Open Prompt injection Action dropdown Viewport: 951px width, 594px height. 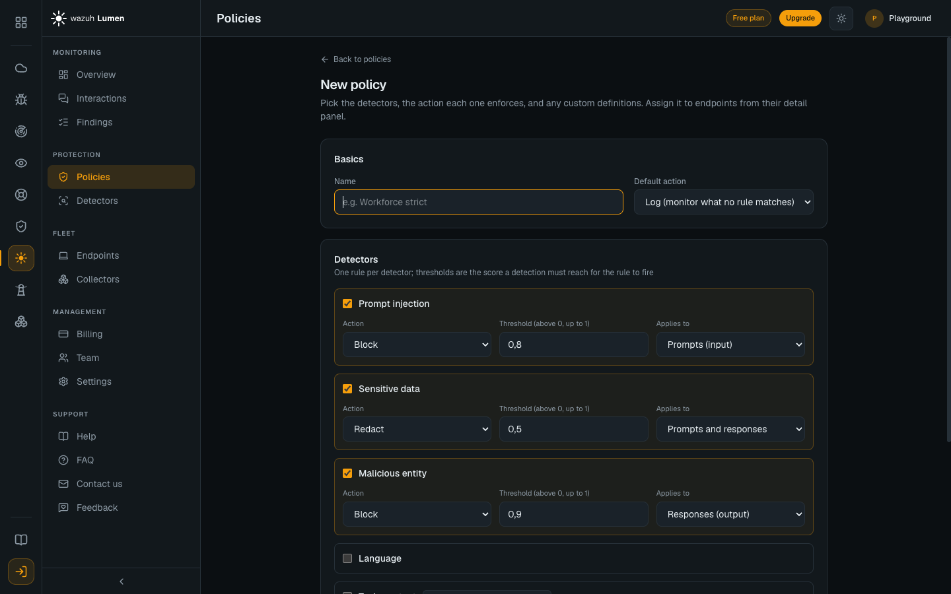pyautogui.click(x=417, y=345)
